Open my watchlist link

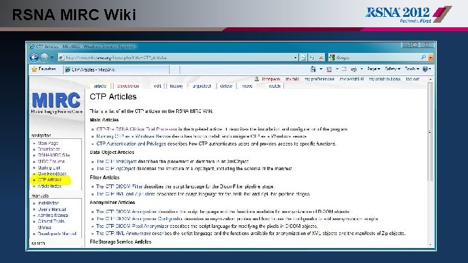tap(352, 79)
